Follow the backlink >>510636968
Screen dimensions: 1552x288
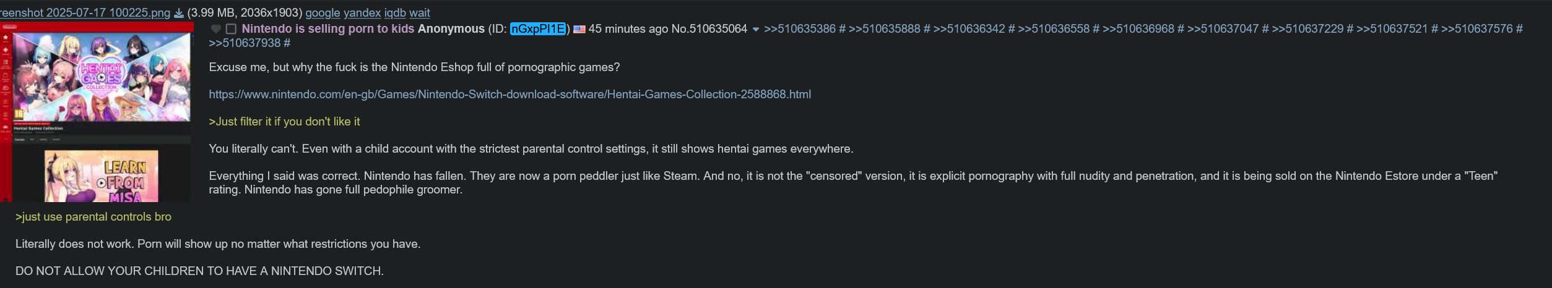(1138, 29)
